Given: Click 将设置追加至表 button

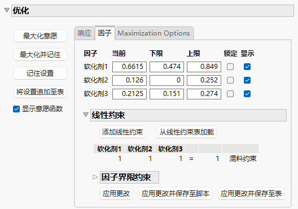Looking at the screenshot, I should coord(40,92).
